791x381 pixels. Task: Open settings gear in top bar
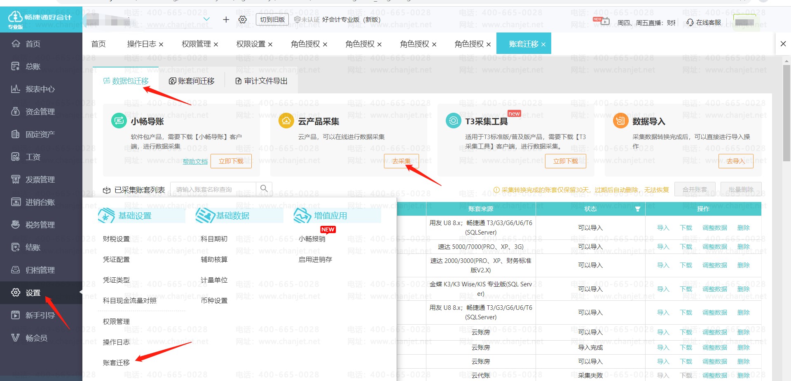(243, 19)
